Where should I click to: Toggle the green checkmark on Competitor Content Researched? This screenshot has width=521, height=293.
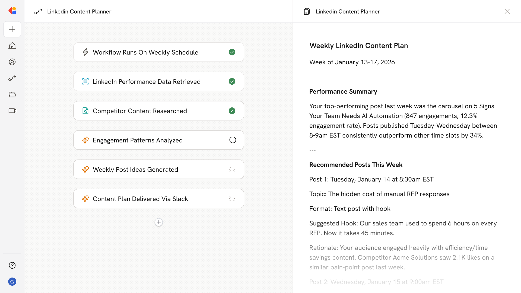tap(232, 111)
